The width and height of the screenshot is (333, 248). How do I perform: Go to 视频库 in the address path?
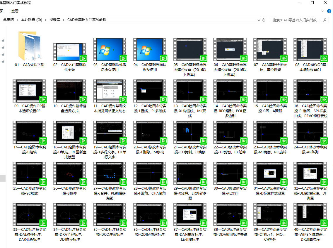55,20
